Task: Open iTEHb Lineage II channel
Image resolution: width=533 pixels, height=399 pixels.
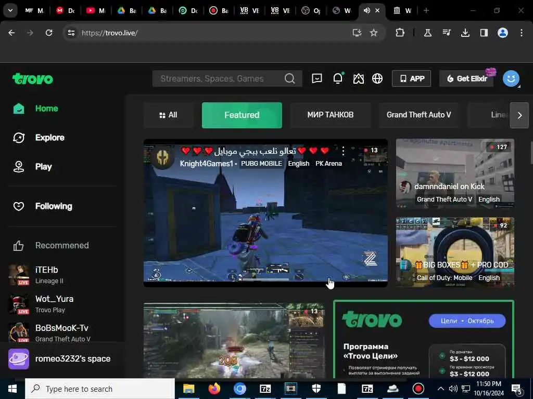Action: (x=62, y=275)
